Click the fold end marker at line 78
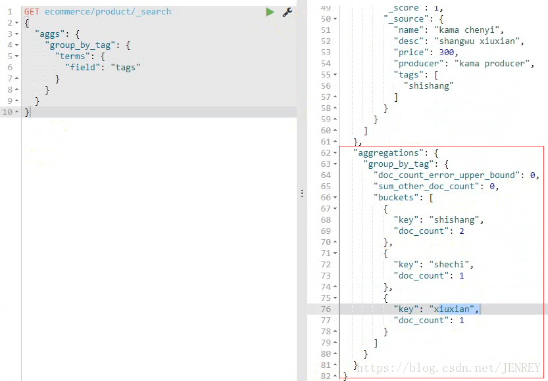This screenshot has width=548, height=381. [335, 331]
